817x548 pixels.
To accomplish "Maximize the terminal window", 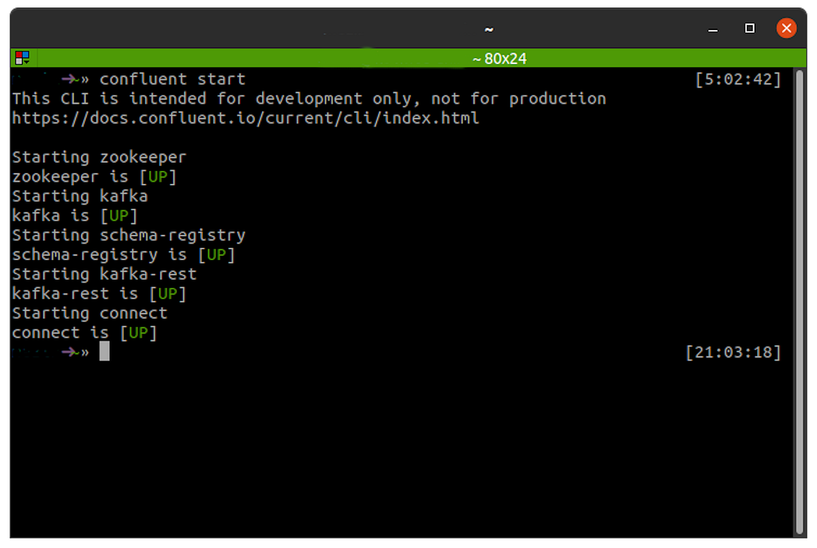I will (x=749, y=29).
